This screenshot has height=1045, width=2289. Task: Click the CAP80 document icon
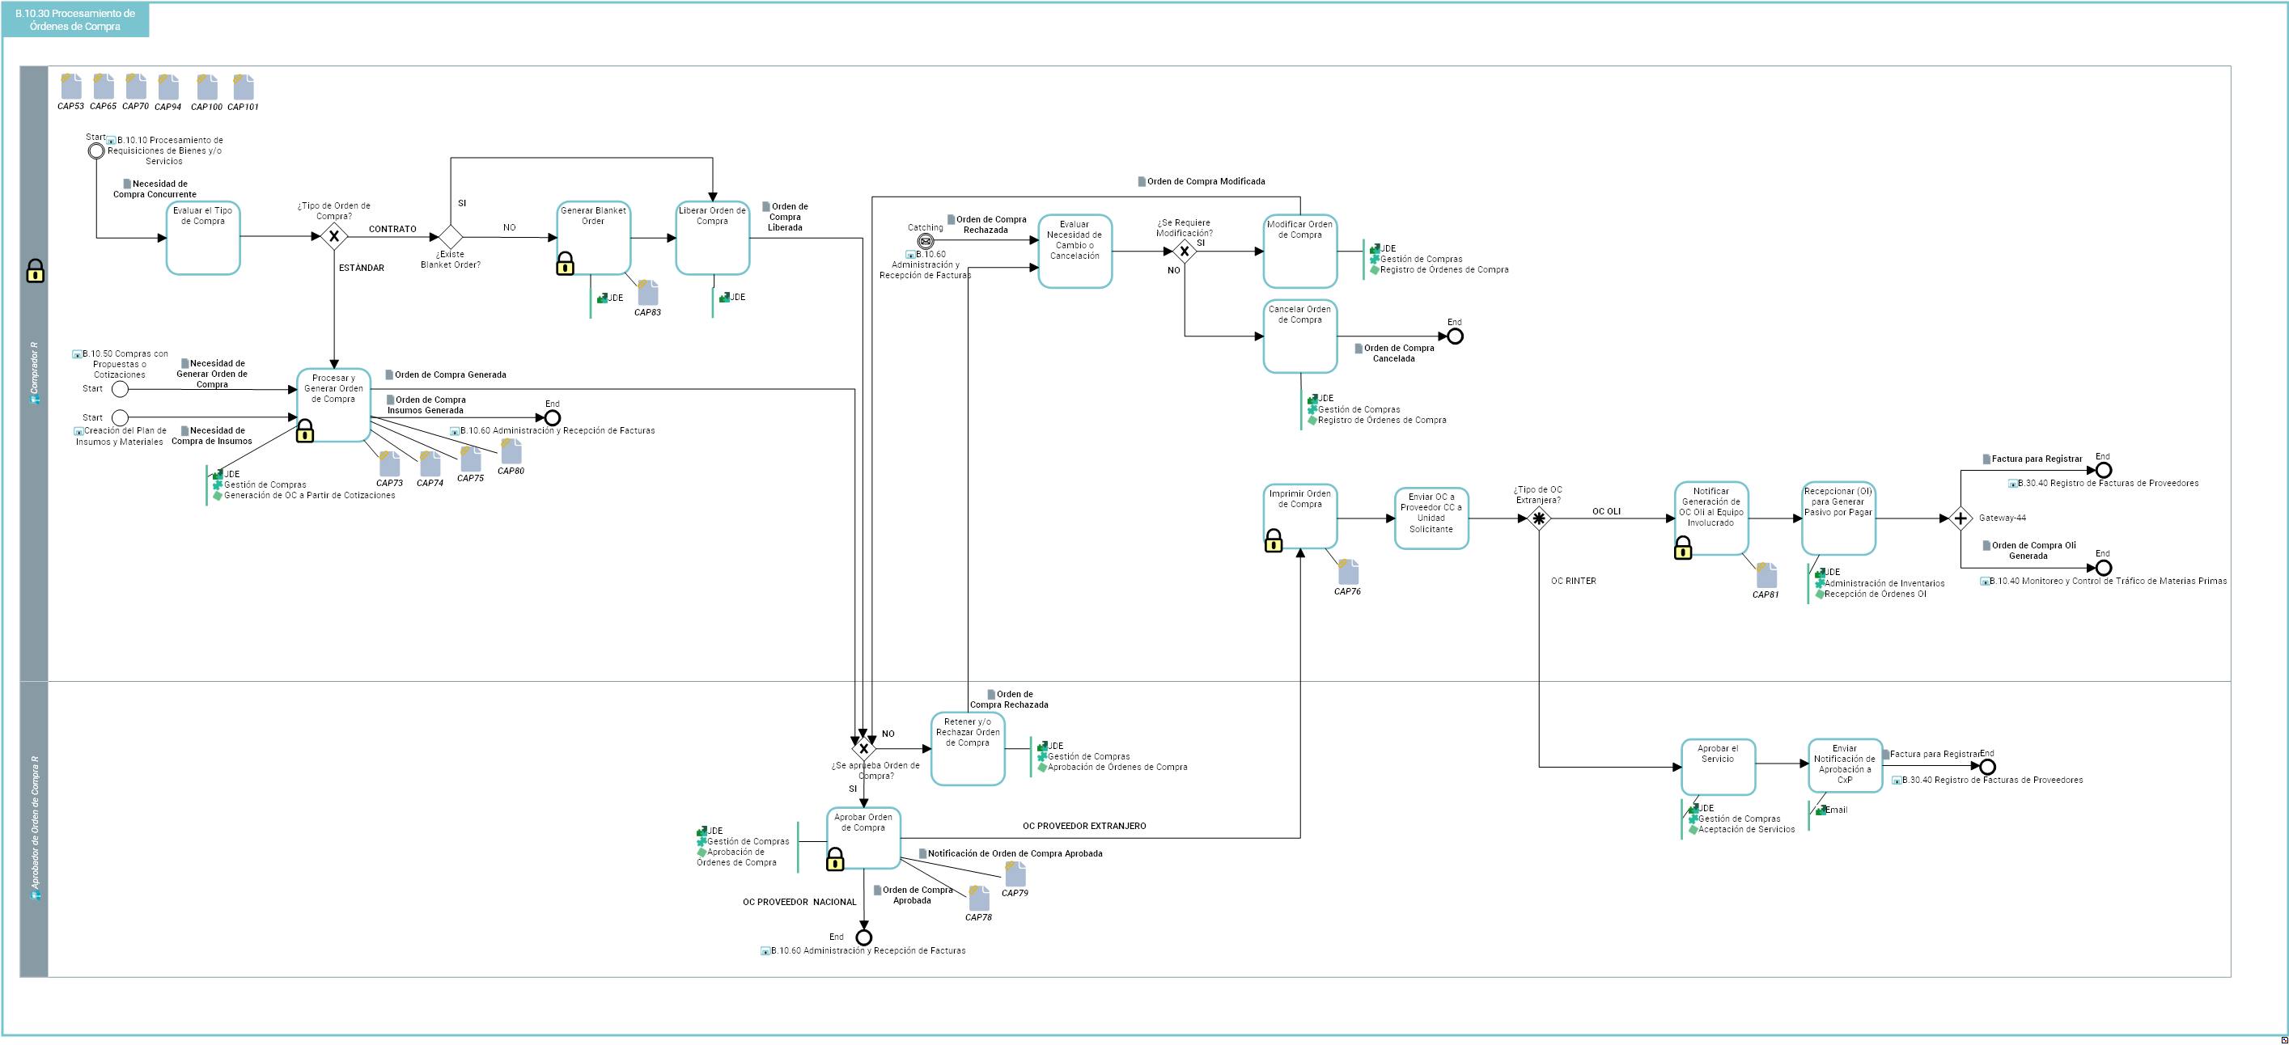point(511,451)
